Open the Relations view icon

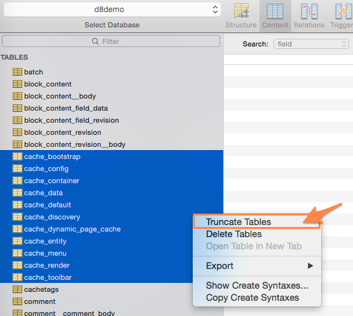pyautogui.click(x=309, y=11)
